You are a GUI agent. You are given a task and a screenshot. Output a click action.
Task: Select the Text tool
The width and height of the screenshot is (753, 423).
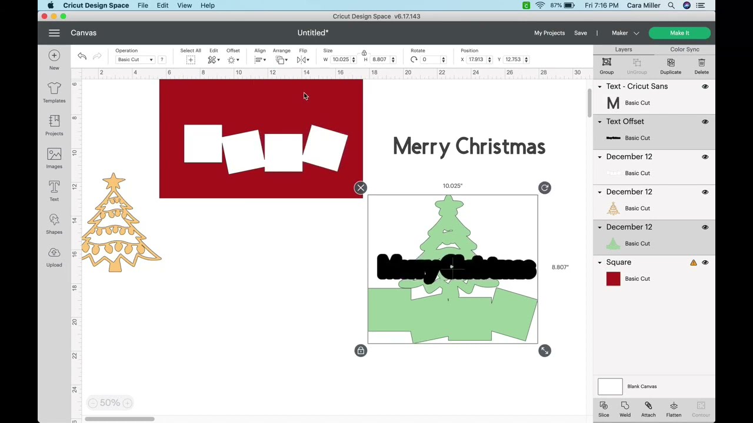tap(54, 192)
